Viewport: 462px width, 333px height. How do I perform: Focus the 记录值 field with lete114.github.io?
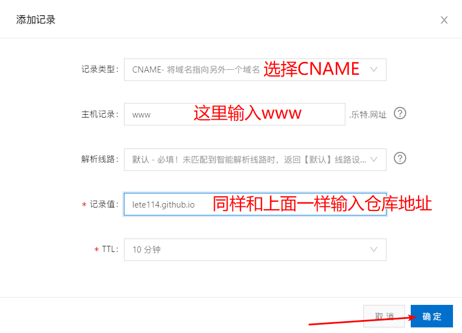coord(255,204)
